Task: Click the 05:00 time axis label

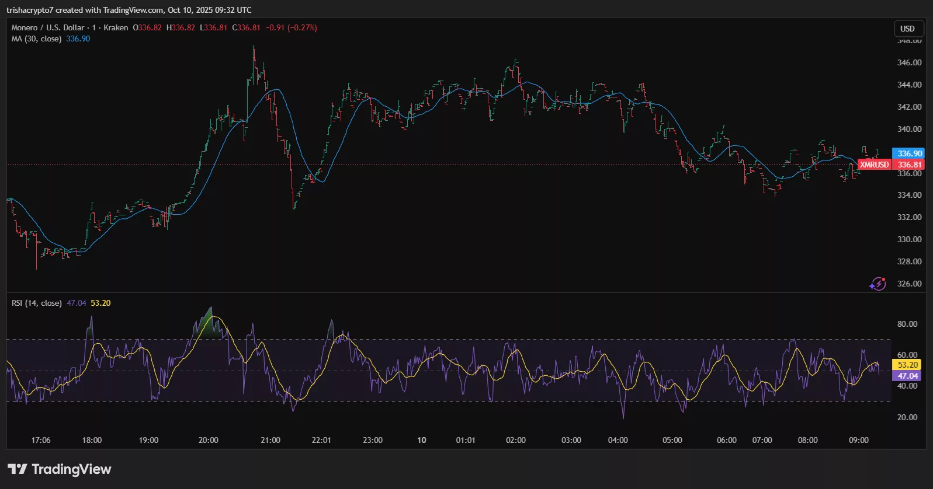Action: coord(672,440)
